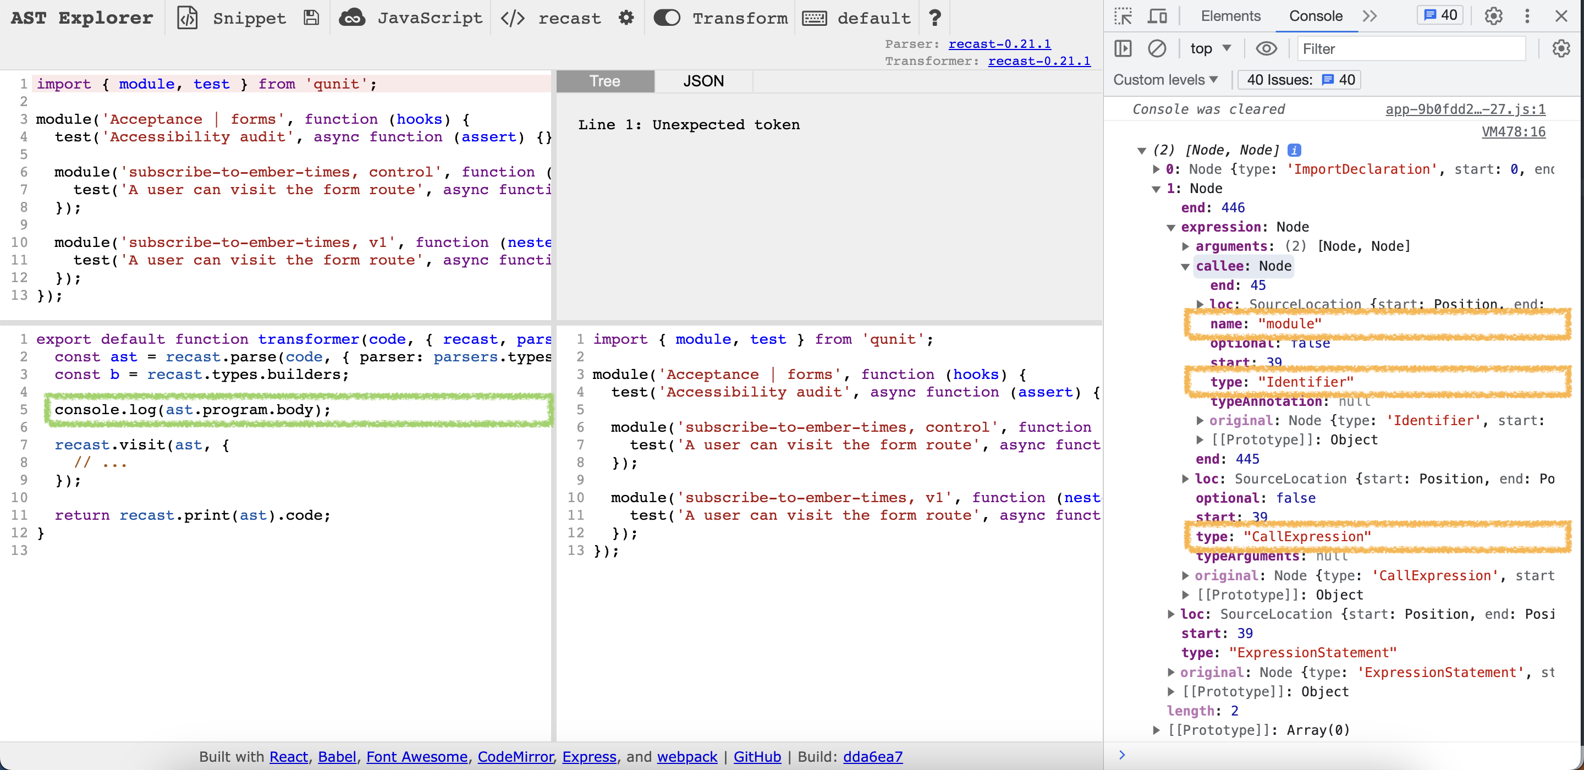This screenshot has height=770, width=1584.
Task: Open console settings gear icon
Action: [x=1561, y=48]
